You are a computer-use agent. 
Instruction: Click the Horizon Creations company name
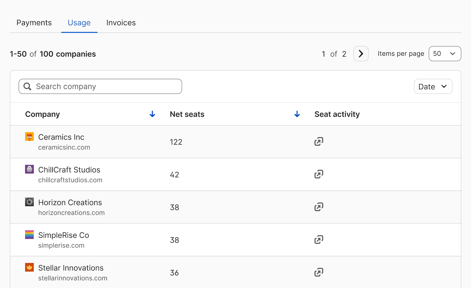click(x=70, y=202)
